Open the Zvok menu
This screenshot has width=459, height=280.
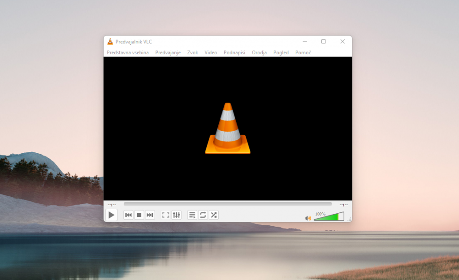[193, 52]
